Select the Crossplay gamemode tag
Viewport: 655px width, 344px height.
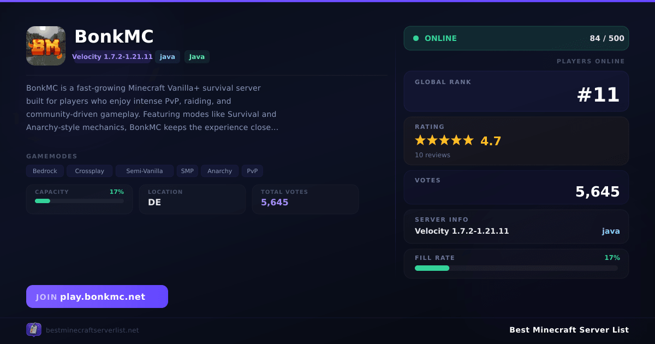90,171
